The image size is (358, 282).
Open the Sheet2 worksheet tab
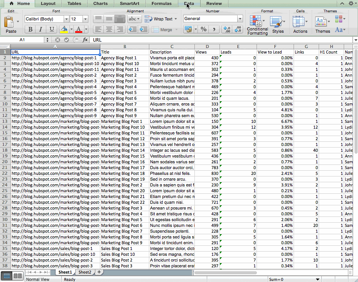[84, 272]
